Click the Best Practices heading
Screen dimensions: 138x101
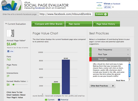[99, 33]
